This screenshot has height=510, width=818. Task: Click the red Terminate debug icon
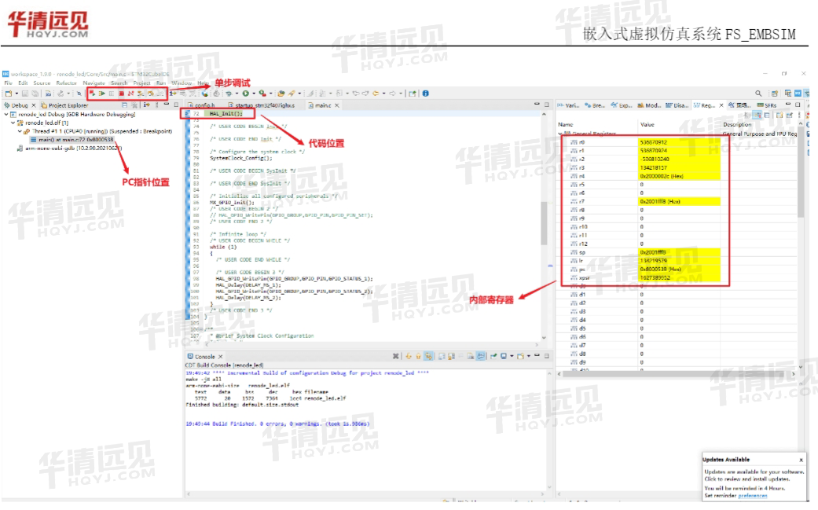(121, 93)
